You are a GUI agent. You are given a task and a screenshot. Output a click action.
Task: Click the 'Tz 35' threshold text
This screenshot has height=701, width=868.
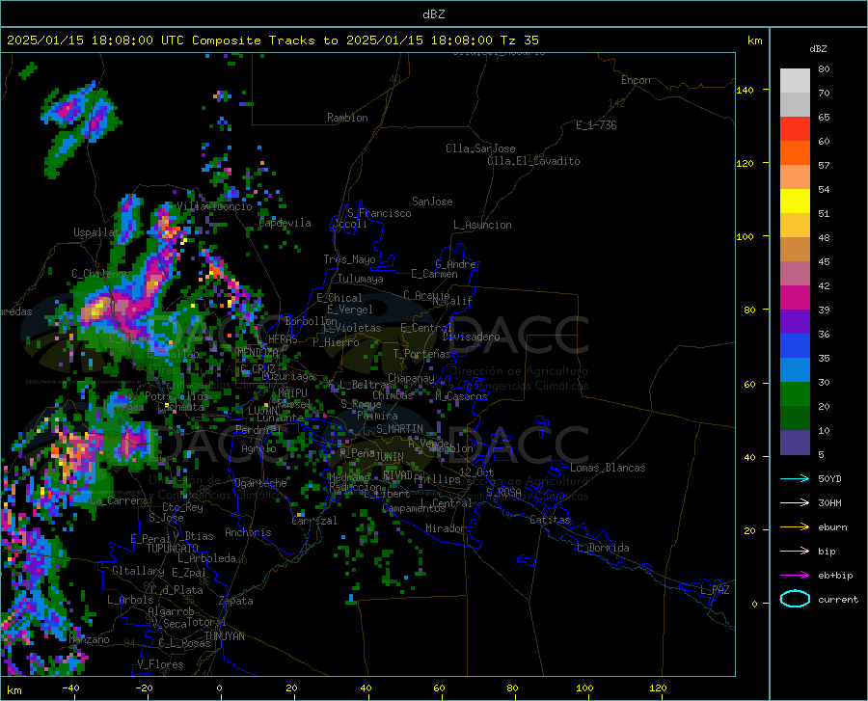(519, 40)
